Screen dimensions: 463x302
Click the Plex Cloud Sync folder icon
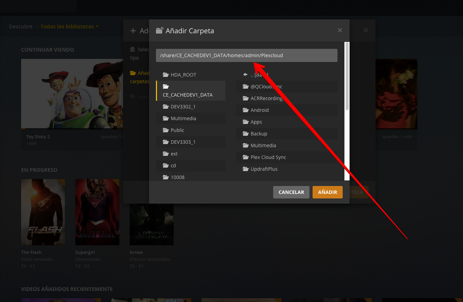tap(246, 157)
